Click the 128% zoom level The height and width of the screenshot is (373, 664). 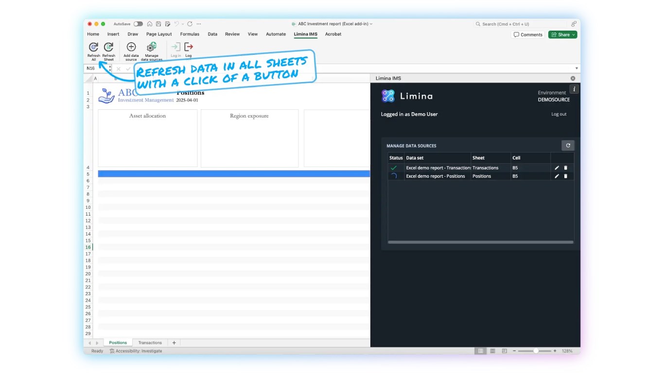pos(567,351)
